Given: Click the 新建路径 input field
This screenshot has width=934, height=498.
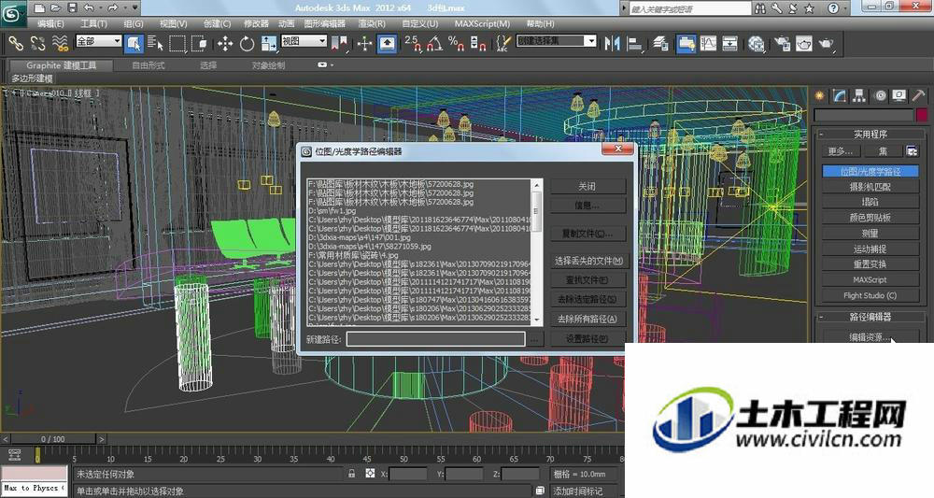Looking at the screenshot, I should click(435, 339).
